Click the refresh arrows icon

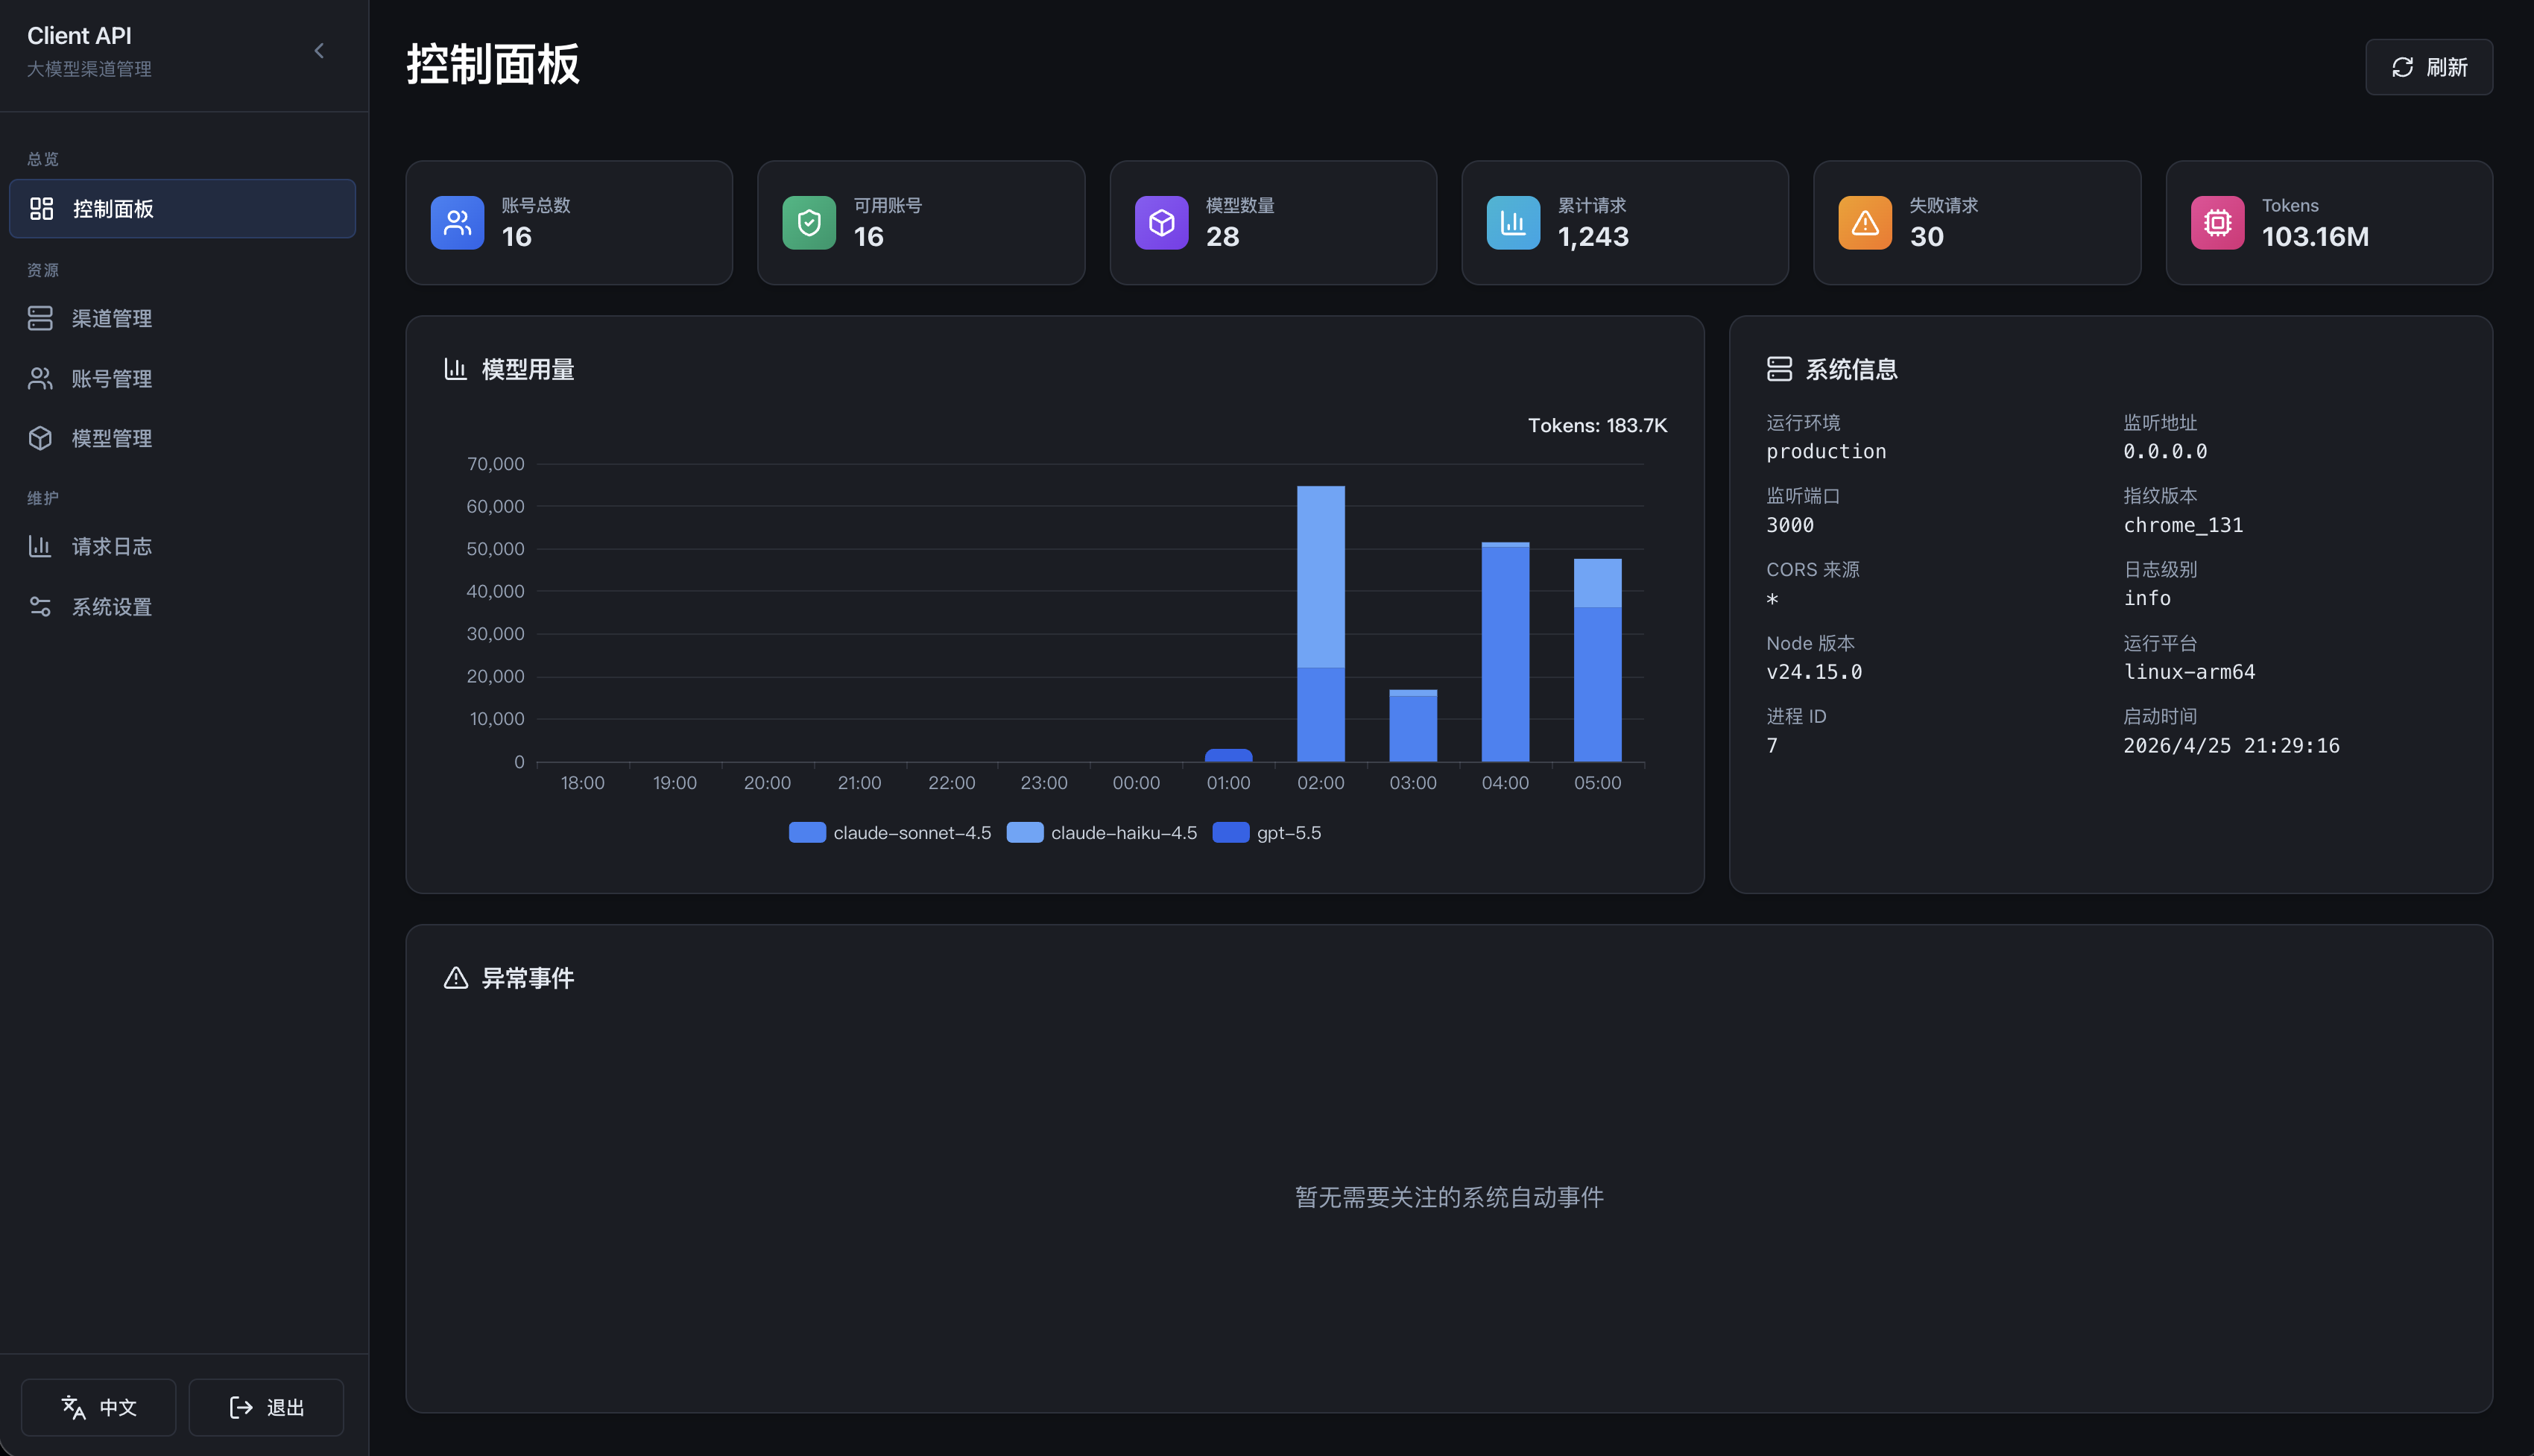[x=2402, y=67]
